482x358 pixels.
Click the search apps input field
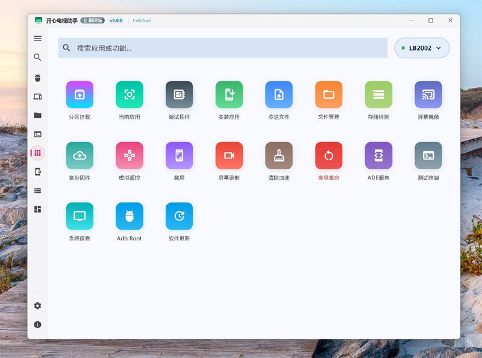[222, 48]
